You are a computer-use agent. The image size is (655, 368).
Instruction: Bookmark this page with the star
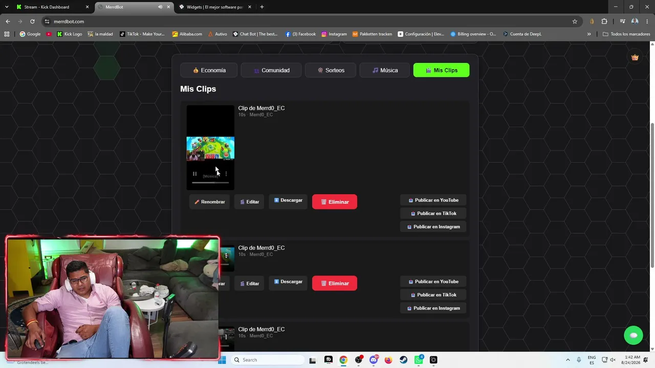click(x=575, y=21)
